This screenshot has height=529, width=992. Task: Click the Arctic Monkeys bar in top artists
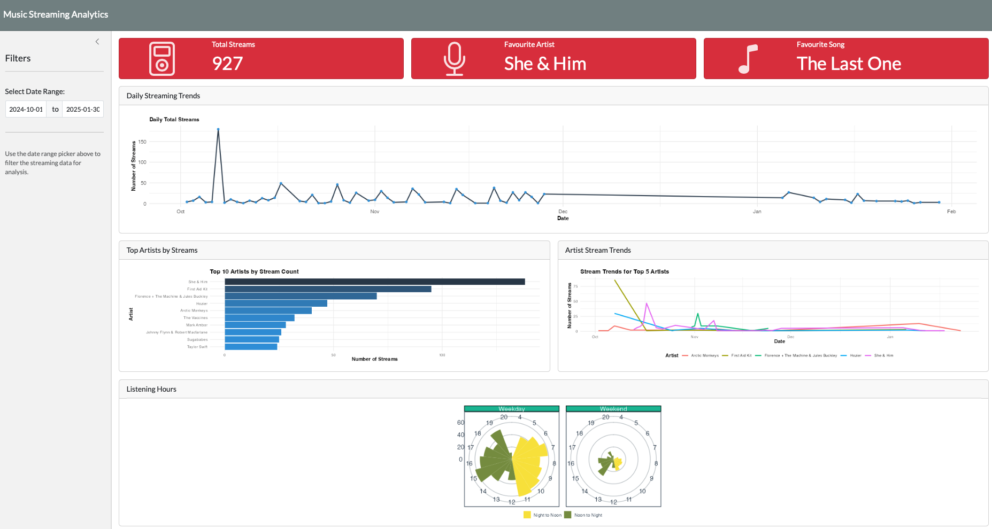click(268, 310)
